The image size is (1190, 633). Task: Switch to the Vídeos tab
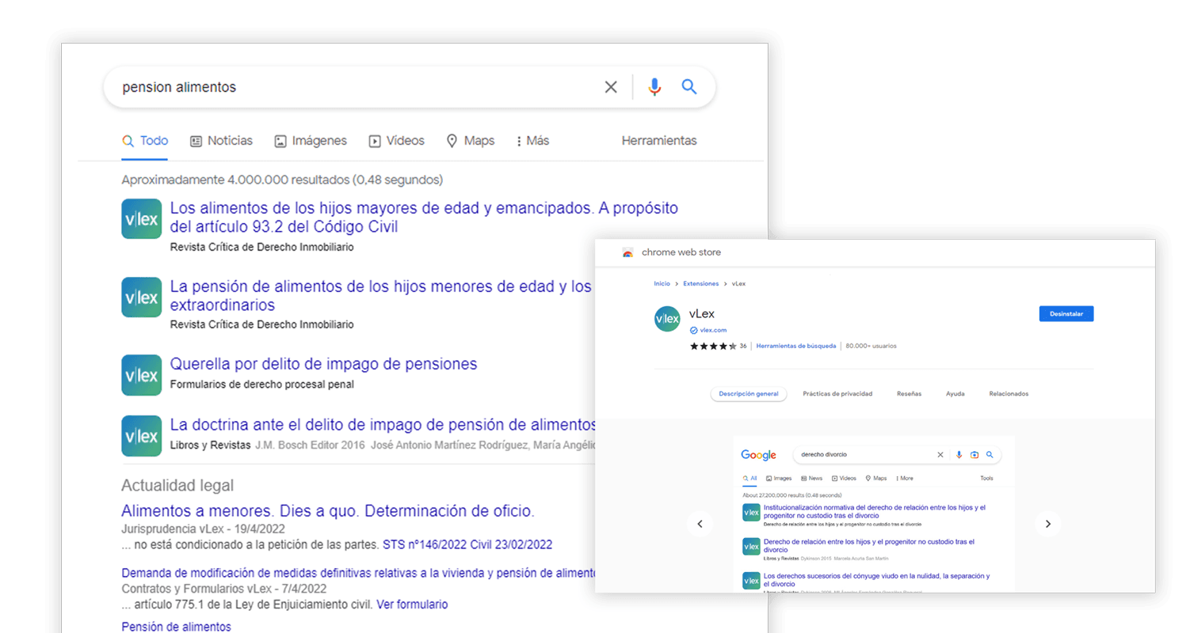396,141
